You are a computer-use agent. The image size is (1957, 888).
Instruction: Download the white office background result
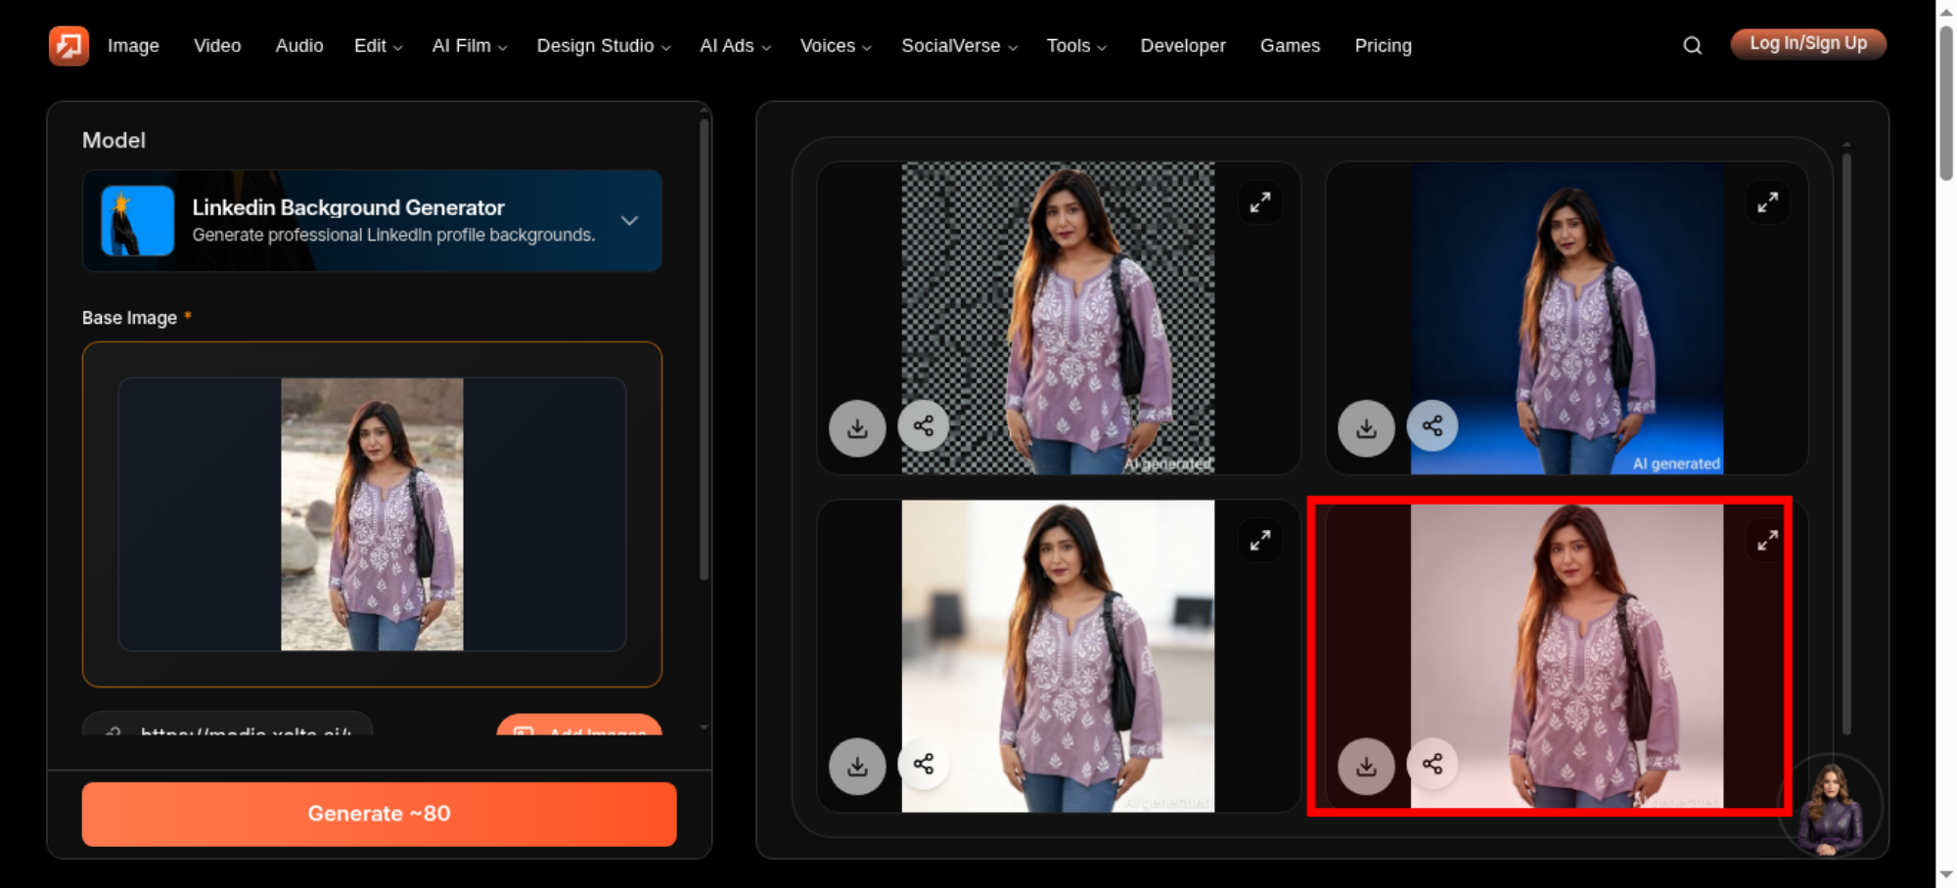(857, 766)
